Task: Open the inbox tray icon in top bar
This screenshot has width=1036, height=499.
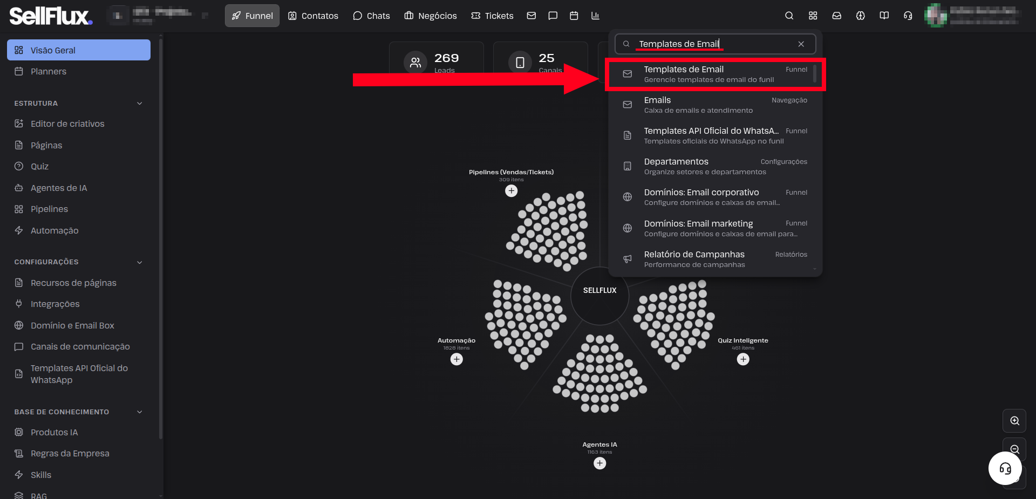Action: (836, 16)
